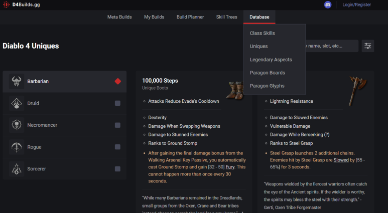Screen dimensions: 388x213
Task: Click the Lightning Resistance affix
Action: point(292,101)
